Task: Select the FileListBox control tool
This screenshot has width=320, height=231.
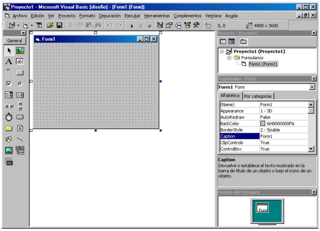Action: [x=20, y=128]
